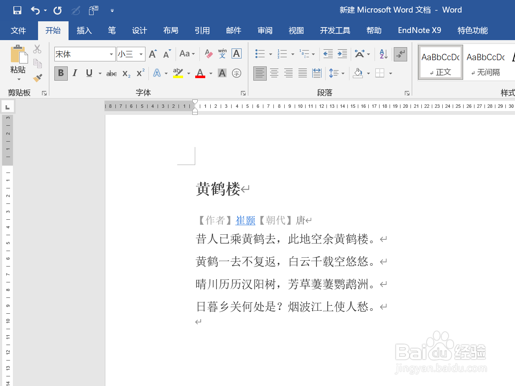Apply distributed alignment
Image resolution: width=515 pixels, height=386 pixels.
click(317, 74)
